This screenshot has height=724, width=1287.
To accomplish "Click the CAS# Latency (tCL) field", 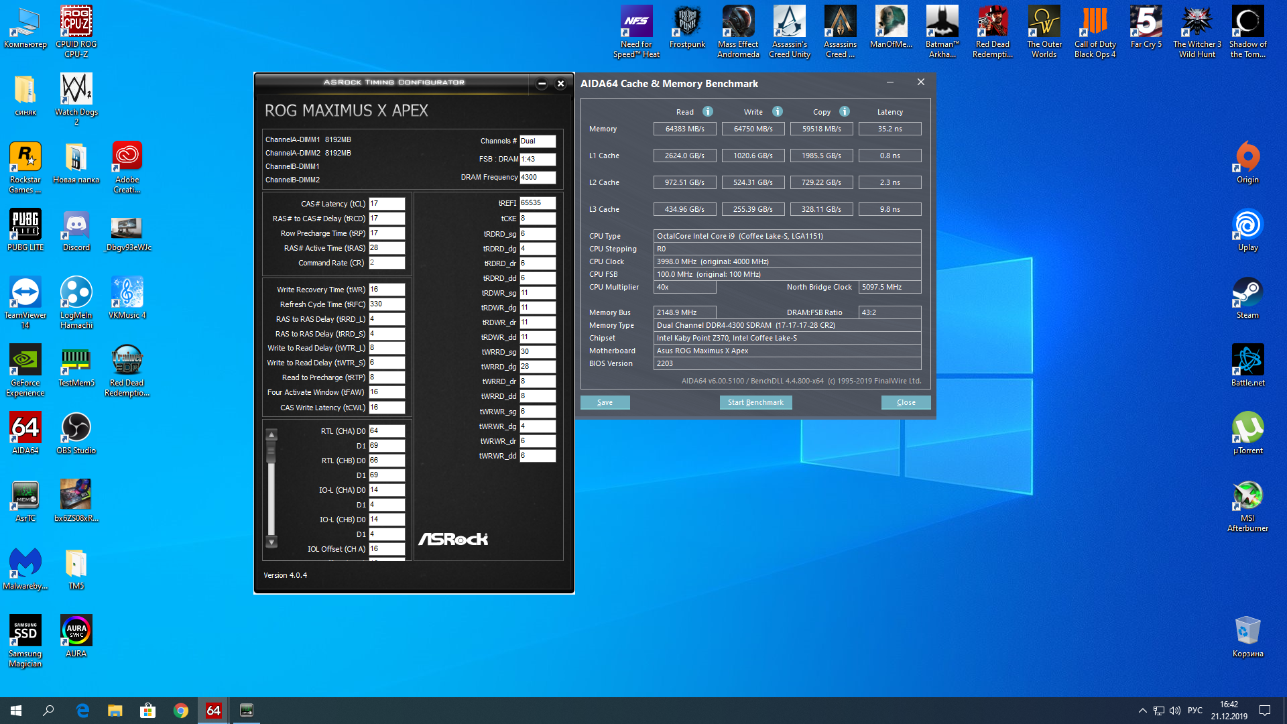I will click(387, 204).
